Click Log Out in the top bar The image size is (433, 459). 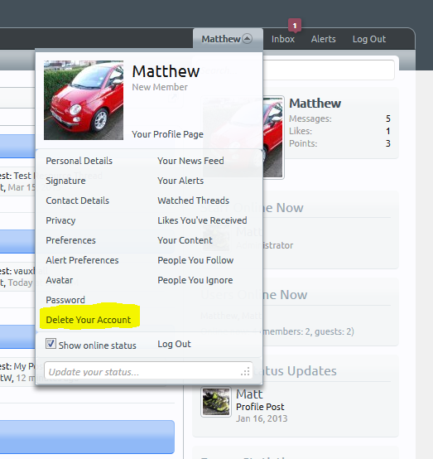point(369,39)
